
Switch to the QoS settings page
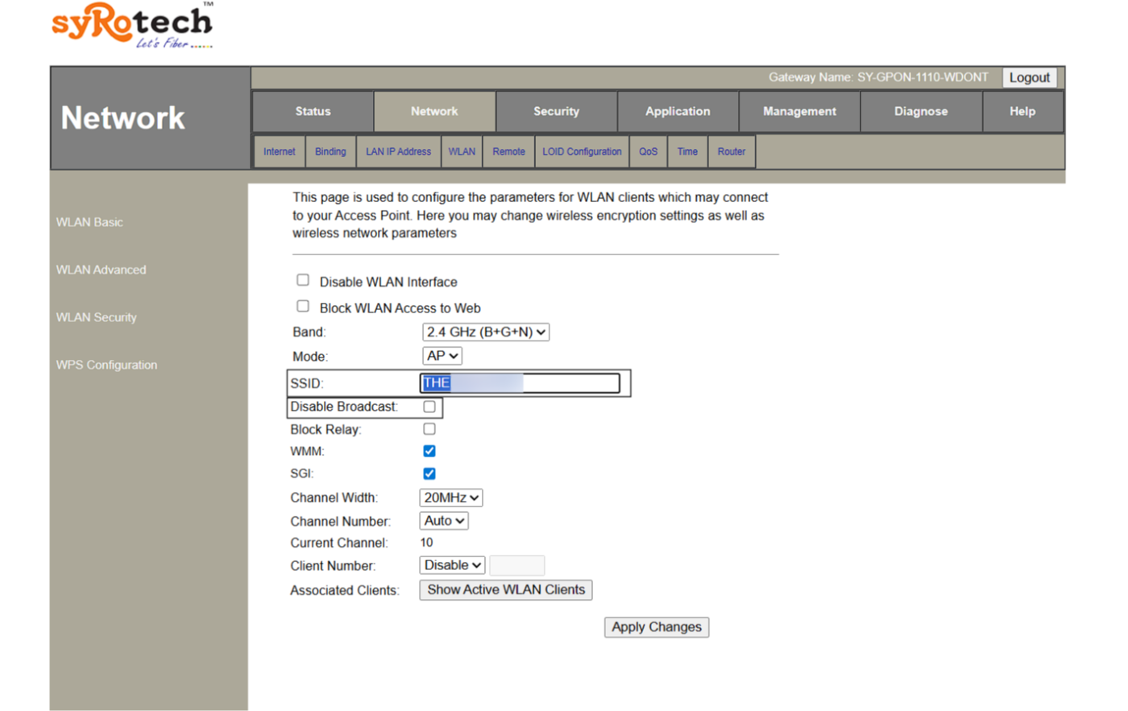coord(648,151)
